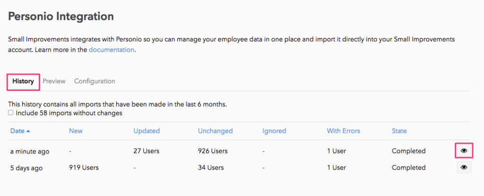This screenshot has width=484, height=196.
Task: Click the 919 Users new count
Action: 84,168
